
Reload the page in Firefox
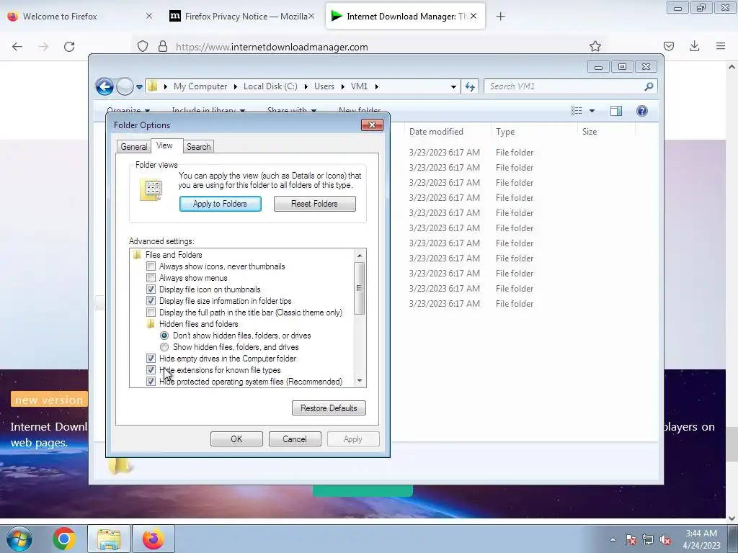pyautogui.click(x=69, y=47)
